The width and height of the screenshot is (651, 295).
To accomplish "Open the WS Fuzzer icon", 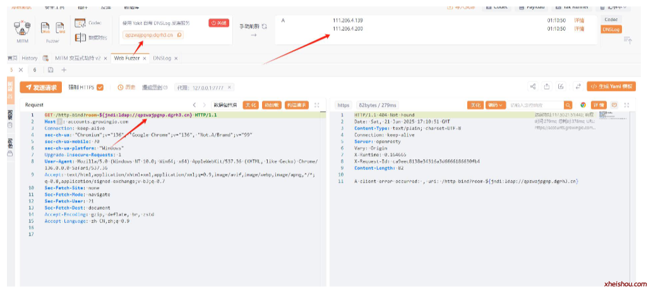I will (x=61, y=28).
